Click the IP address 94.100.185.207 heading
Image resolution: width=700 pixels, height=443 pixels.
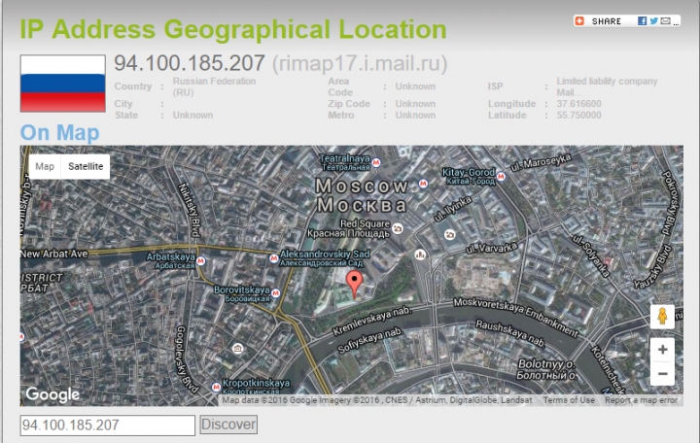click(190, 63)
